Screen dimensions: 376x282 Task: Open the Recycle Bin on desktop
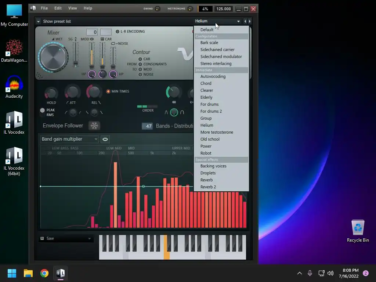pos(358,231)
